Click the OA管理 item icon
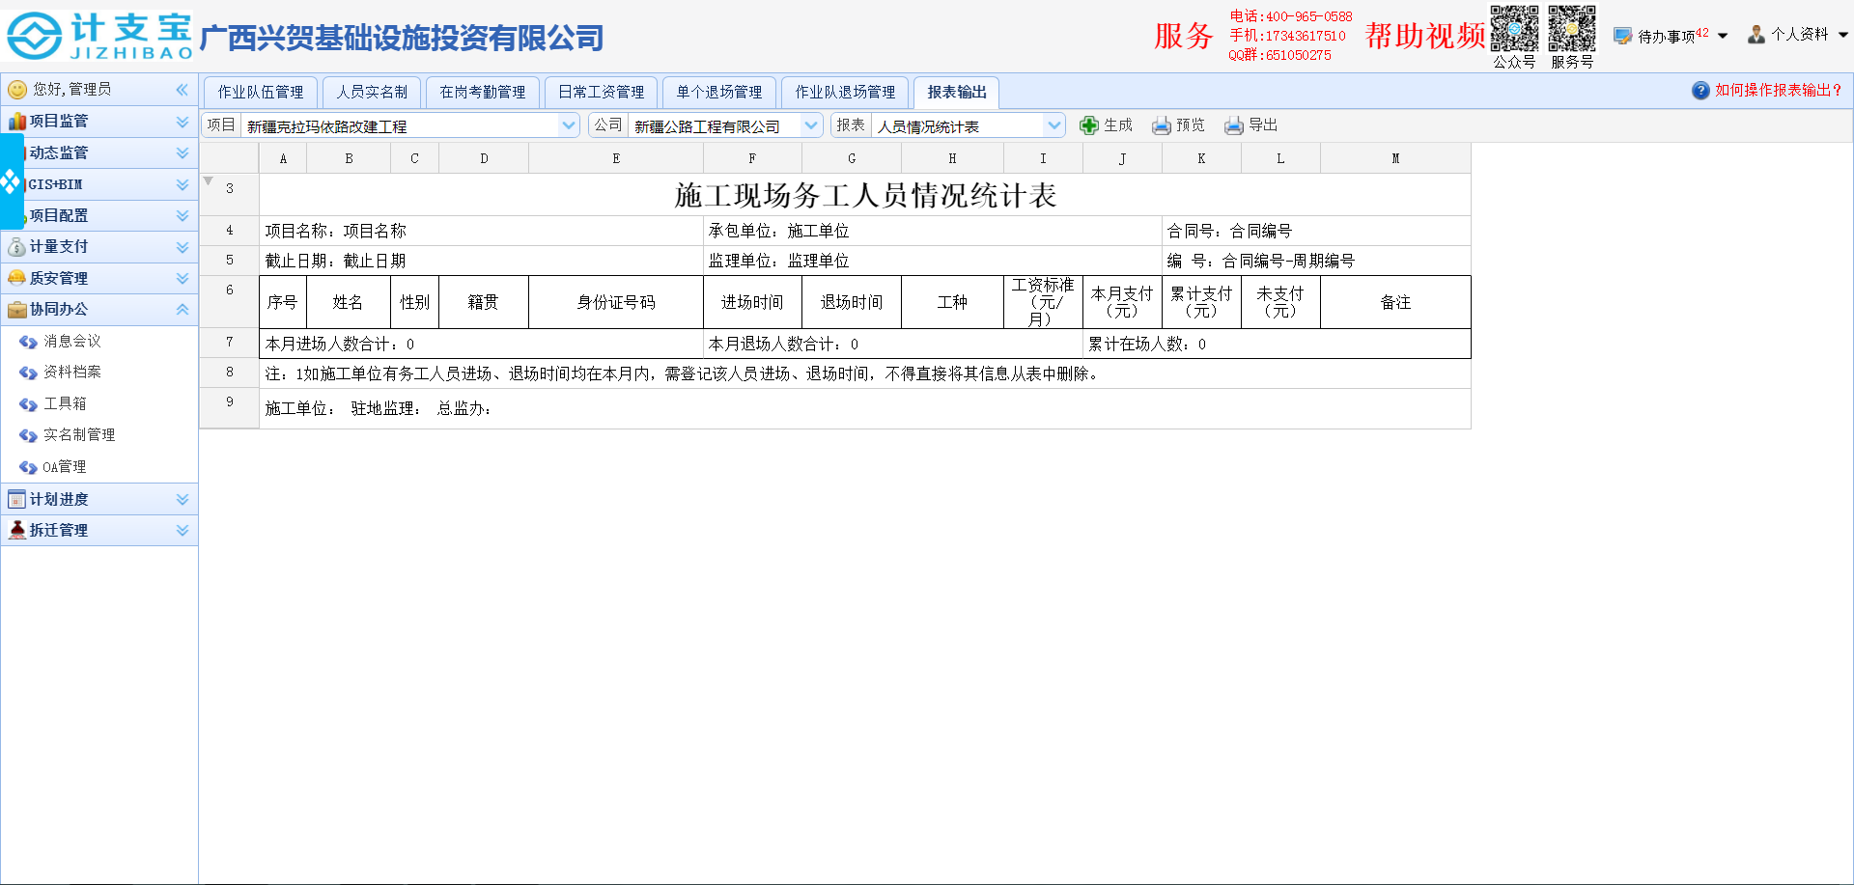Image resolution: width=1854 pixels, height=885 pixels. pyautogui.click(x=28, y=467)
